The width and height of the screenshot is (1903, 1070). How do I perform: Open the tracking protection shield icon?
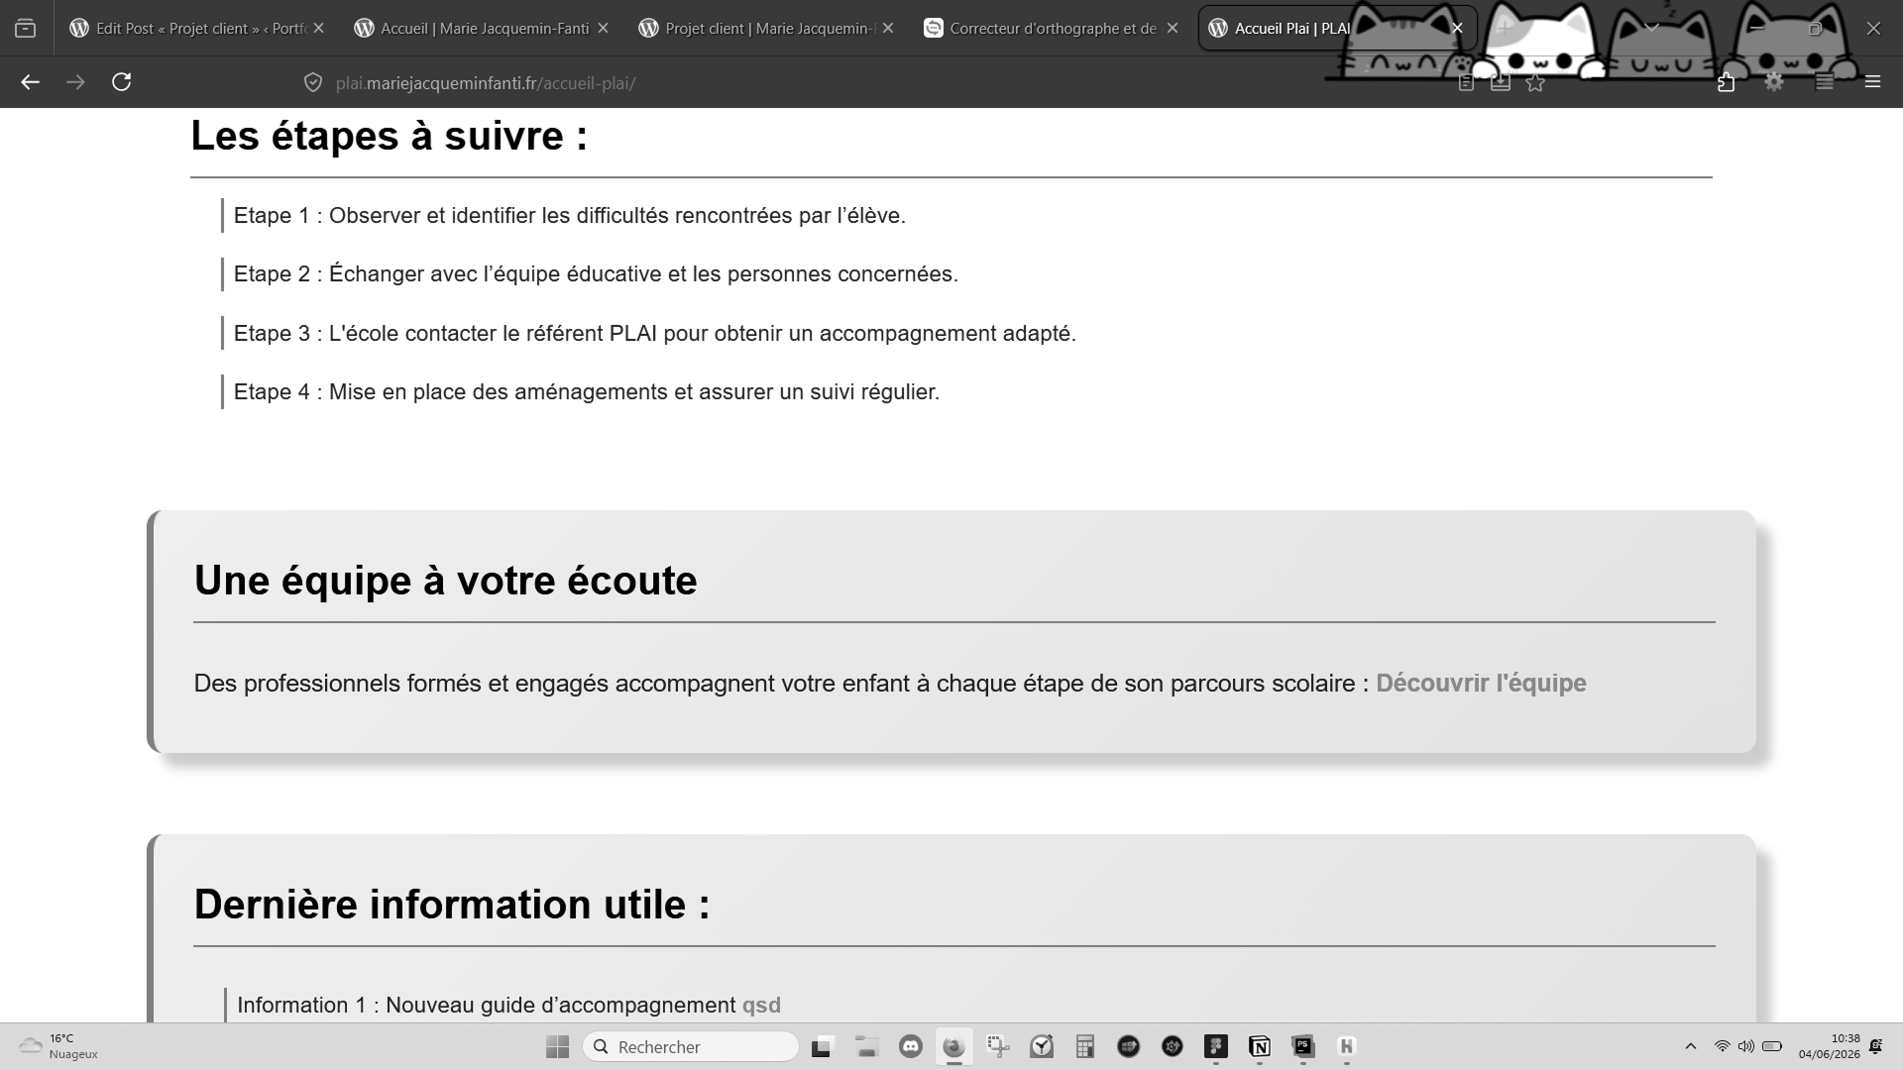pyautogui.click(x=313, y=83)
